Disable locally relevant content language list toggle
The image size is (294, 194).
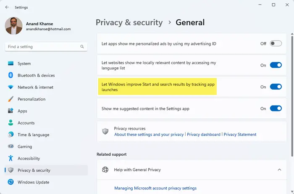[x=276, y=65]
